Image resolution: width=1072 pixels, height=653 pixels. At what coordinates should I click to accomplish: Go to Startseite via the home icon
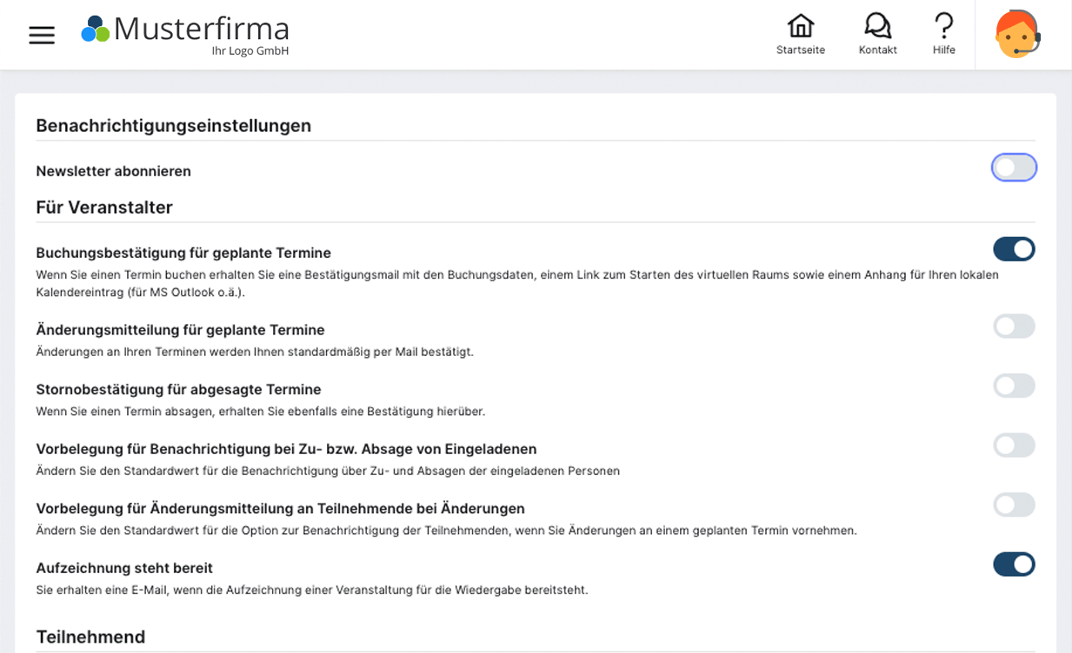[800, 25]
